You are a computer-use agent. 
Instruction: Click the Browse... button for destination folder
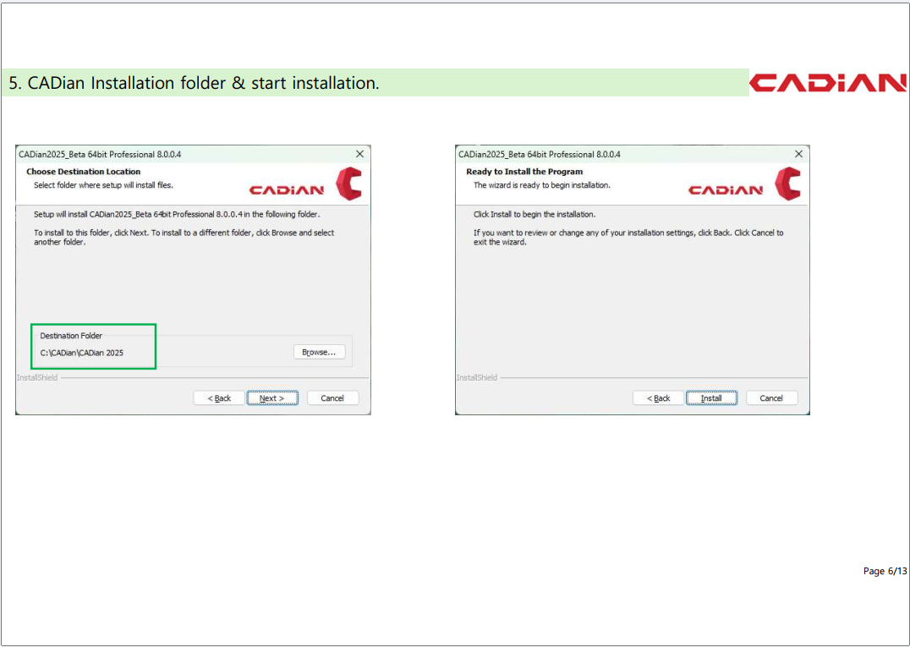(319, 352)
